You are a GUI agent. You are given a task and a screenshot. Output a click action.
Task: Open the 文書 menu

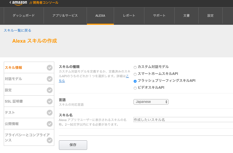187,16
